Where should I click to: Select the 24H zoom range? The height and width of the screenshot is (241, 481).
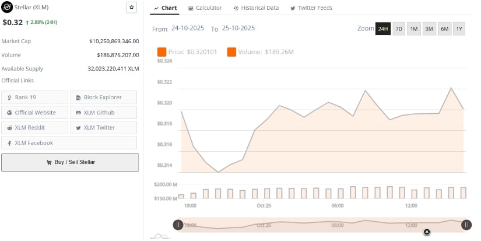coord(382,29)
